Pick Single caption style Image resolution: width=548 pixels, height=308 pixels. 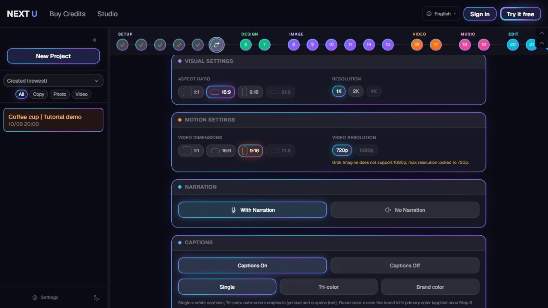point(227,287)
